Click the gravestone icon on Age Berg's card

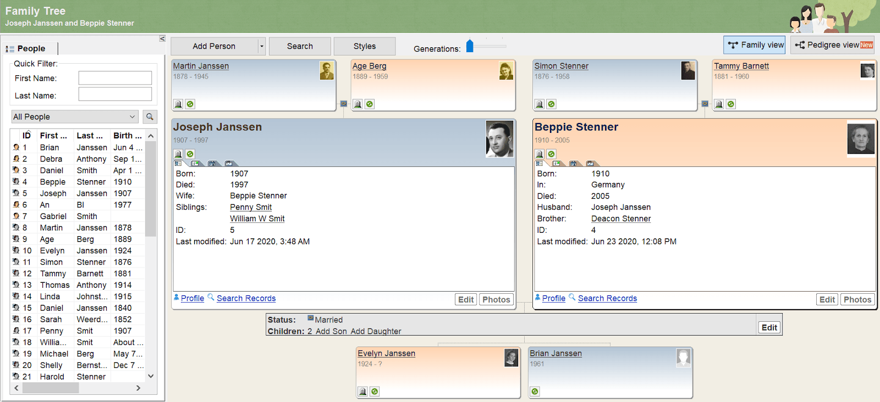[x=358, y=104]
